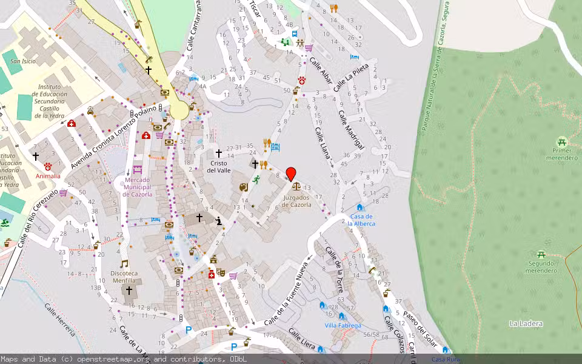
Task: Click the tourist information 'i' icon
Action: [219, 221]
